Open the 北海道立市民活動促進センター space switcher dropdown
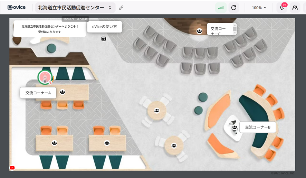This screenshot has height=178, width=306. (x=75, y=8)
